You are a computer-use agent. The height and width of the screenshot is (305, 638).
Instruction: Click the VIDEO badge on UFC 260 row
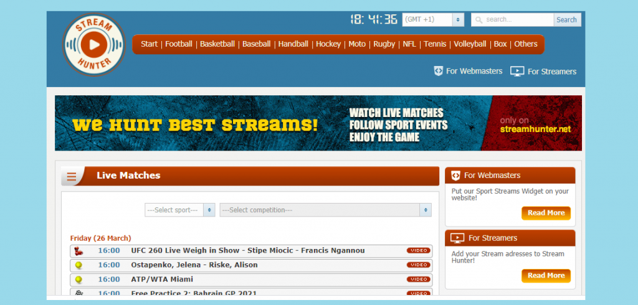point(418,250)
